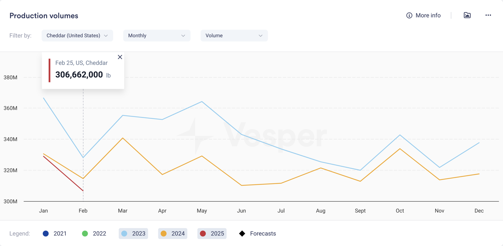Screen dimensions: 503x246
Task: Open the Volume metric dropdown
Action: point(234,36)
